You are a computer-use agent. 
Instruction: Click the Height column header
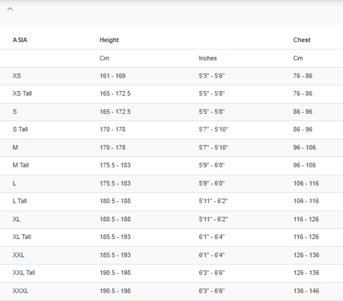click(109, 40)
